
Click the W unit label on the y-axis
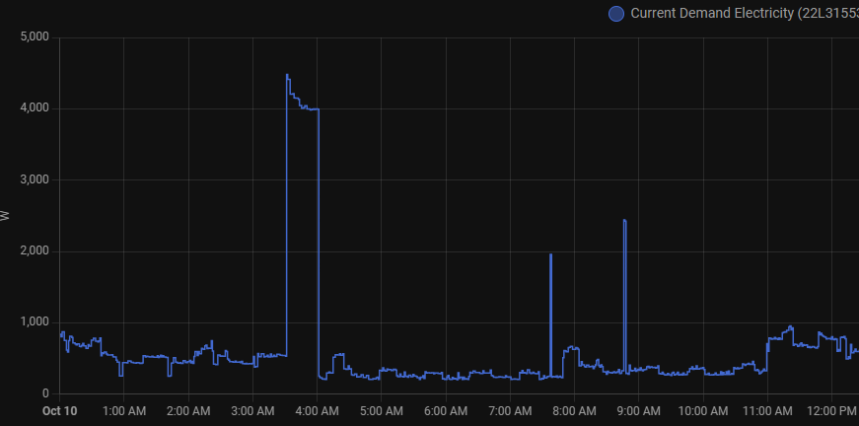pos(7,216)
